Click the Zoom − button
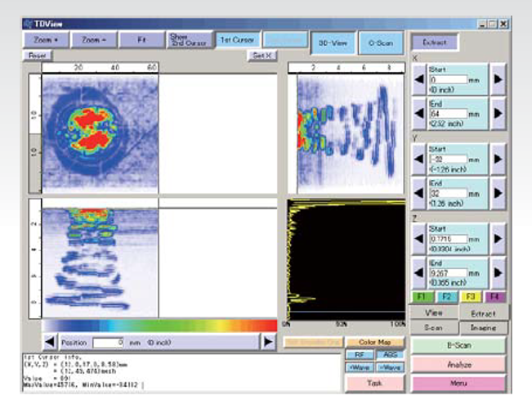This screenshot has width=532, height=400. click(x=93, y=38)
